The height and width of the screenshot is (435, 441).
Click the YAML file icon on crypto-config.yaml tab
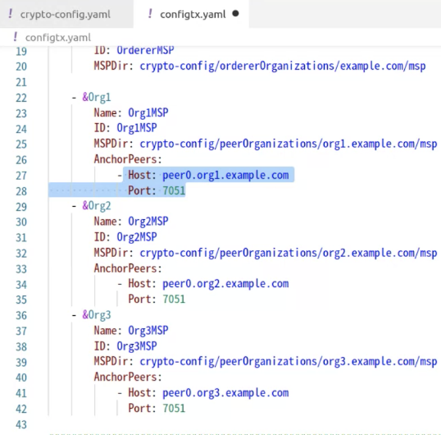11,13
